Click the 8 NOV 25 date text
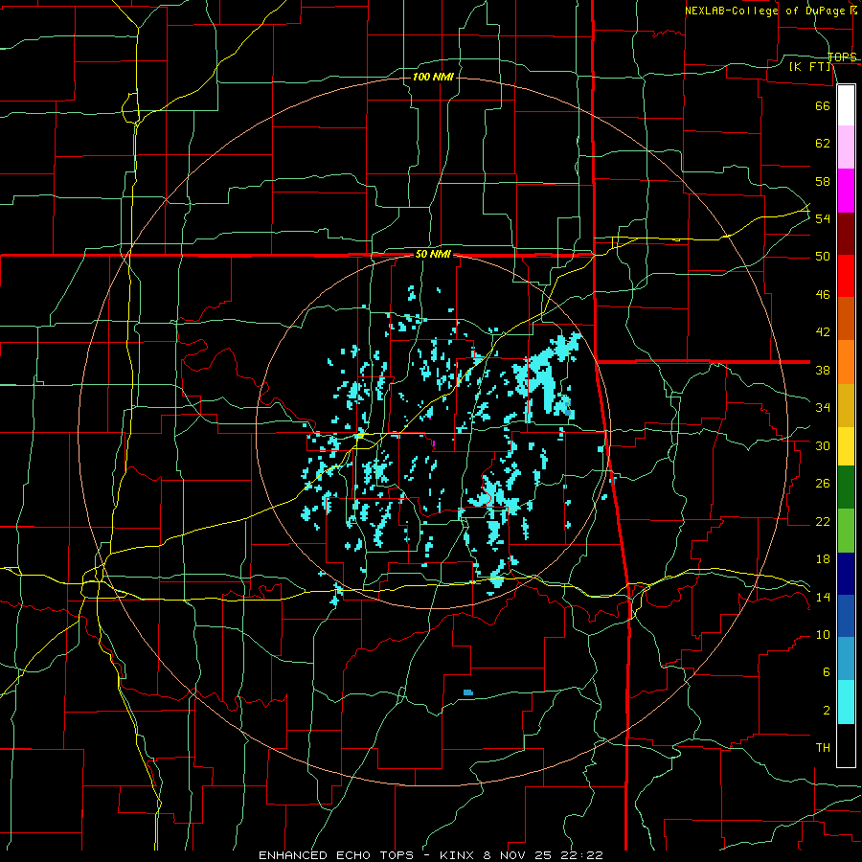 click(519, 855)
